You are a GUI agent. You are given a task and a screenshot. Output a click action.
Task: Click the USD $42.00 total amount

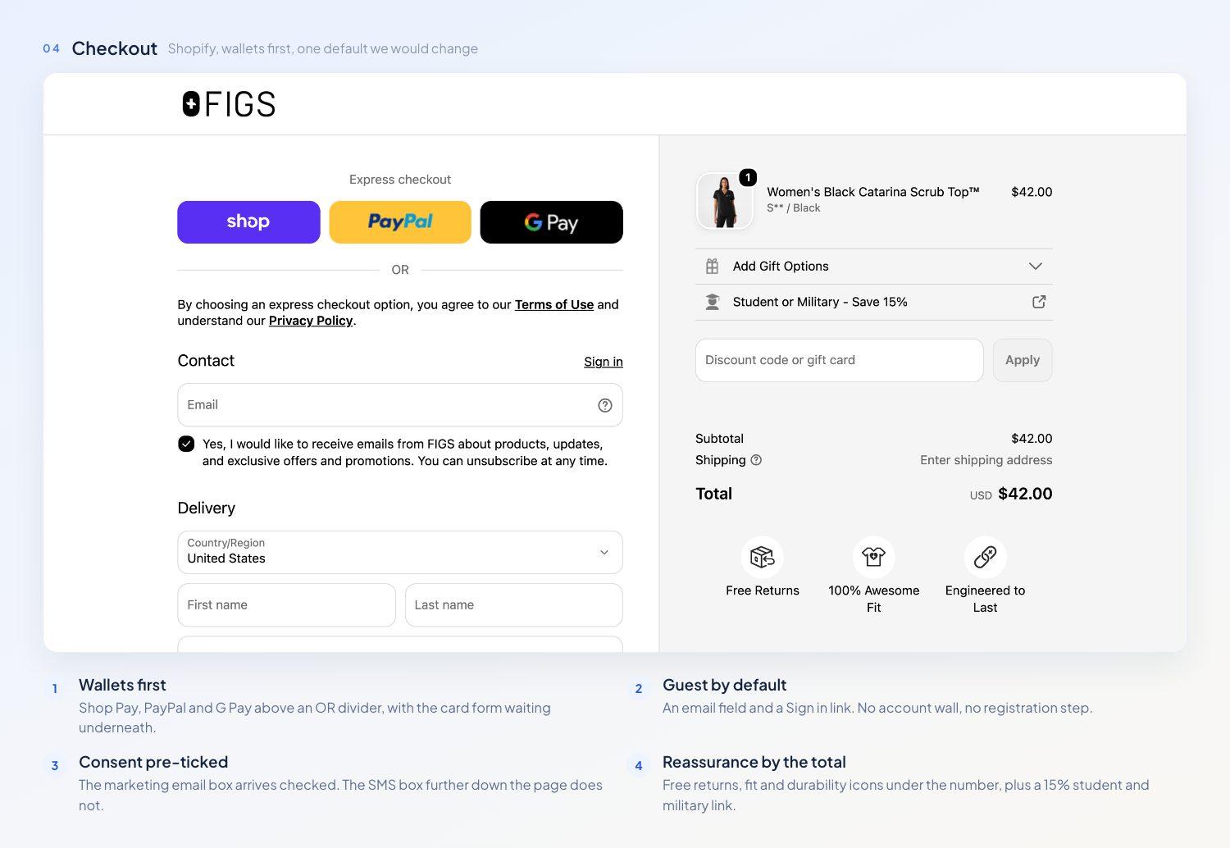1011,494
